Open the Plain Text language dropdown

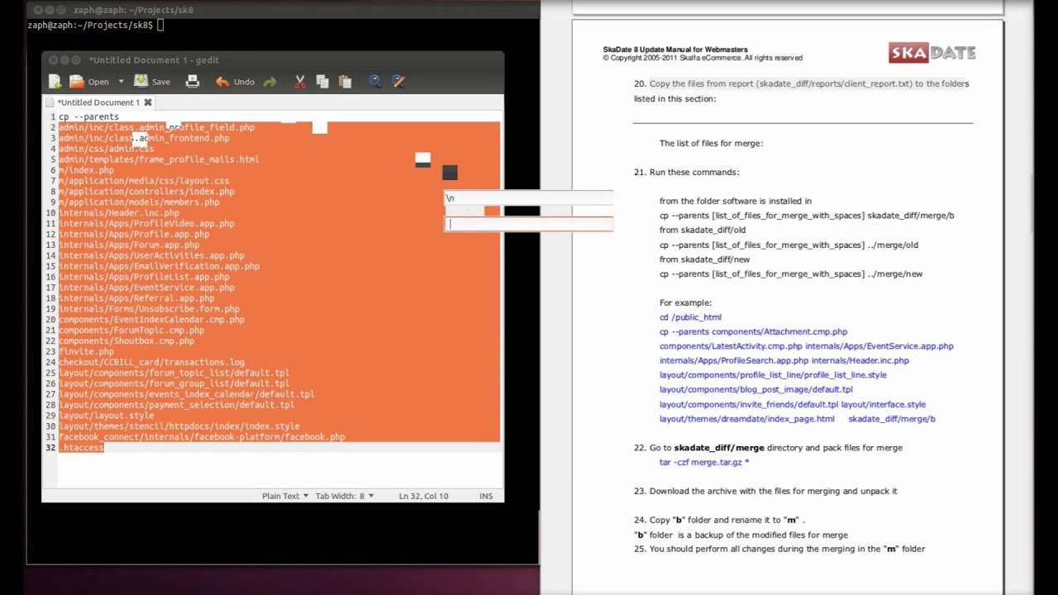tap(285, 496)
